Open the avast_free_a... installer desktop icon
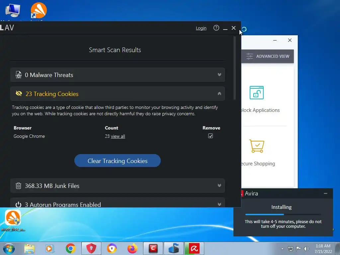340x255 pixels. pos(13,220)
